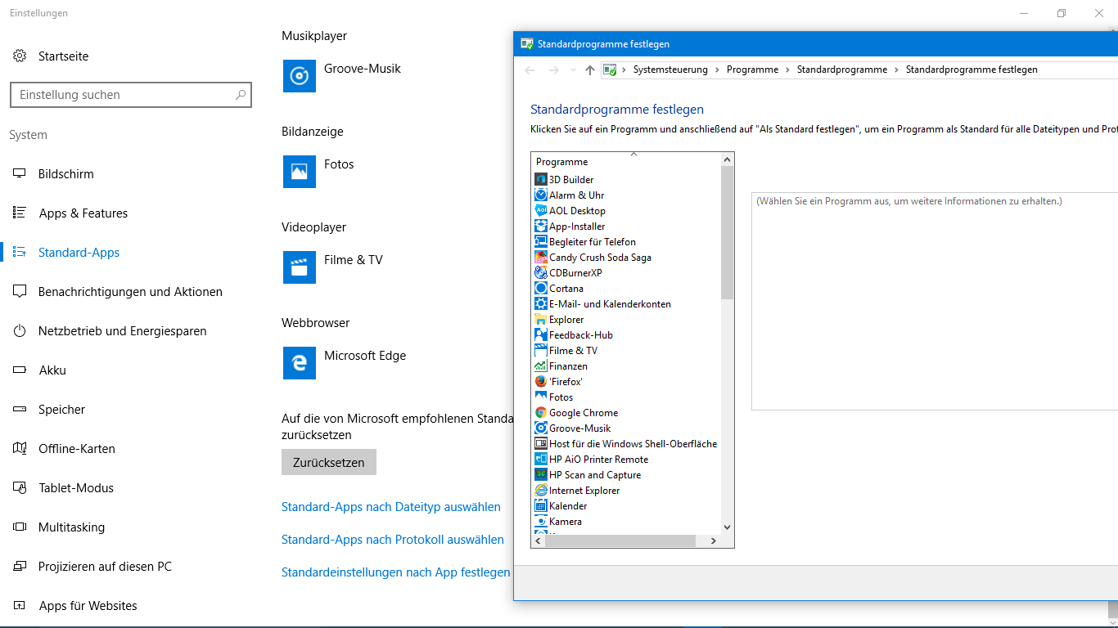Click the Filme & TV video player icon
1118x628 pixels.
[300, 267]
